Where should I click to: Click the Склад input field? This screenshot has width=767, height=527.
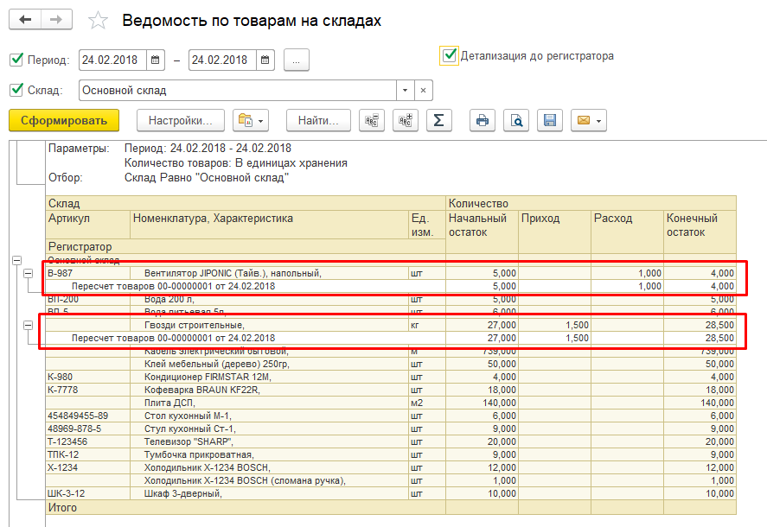tap(238, 91)
